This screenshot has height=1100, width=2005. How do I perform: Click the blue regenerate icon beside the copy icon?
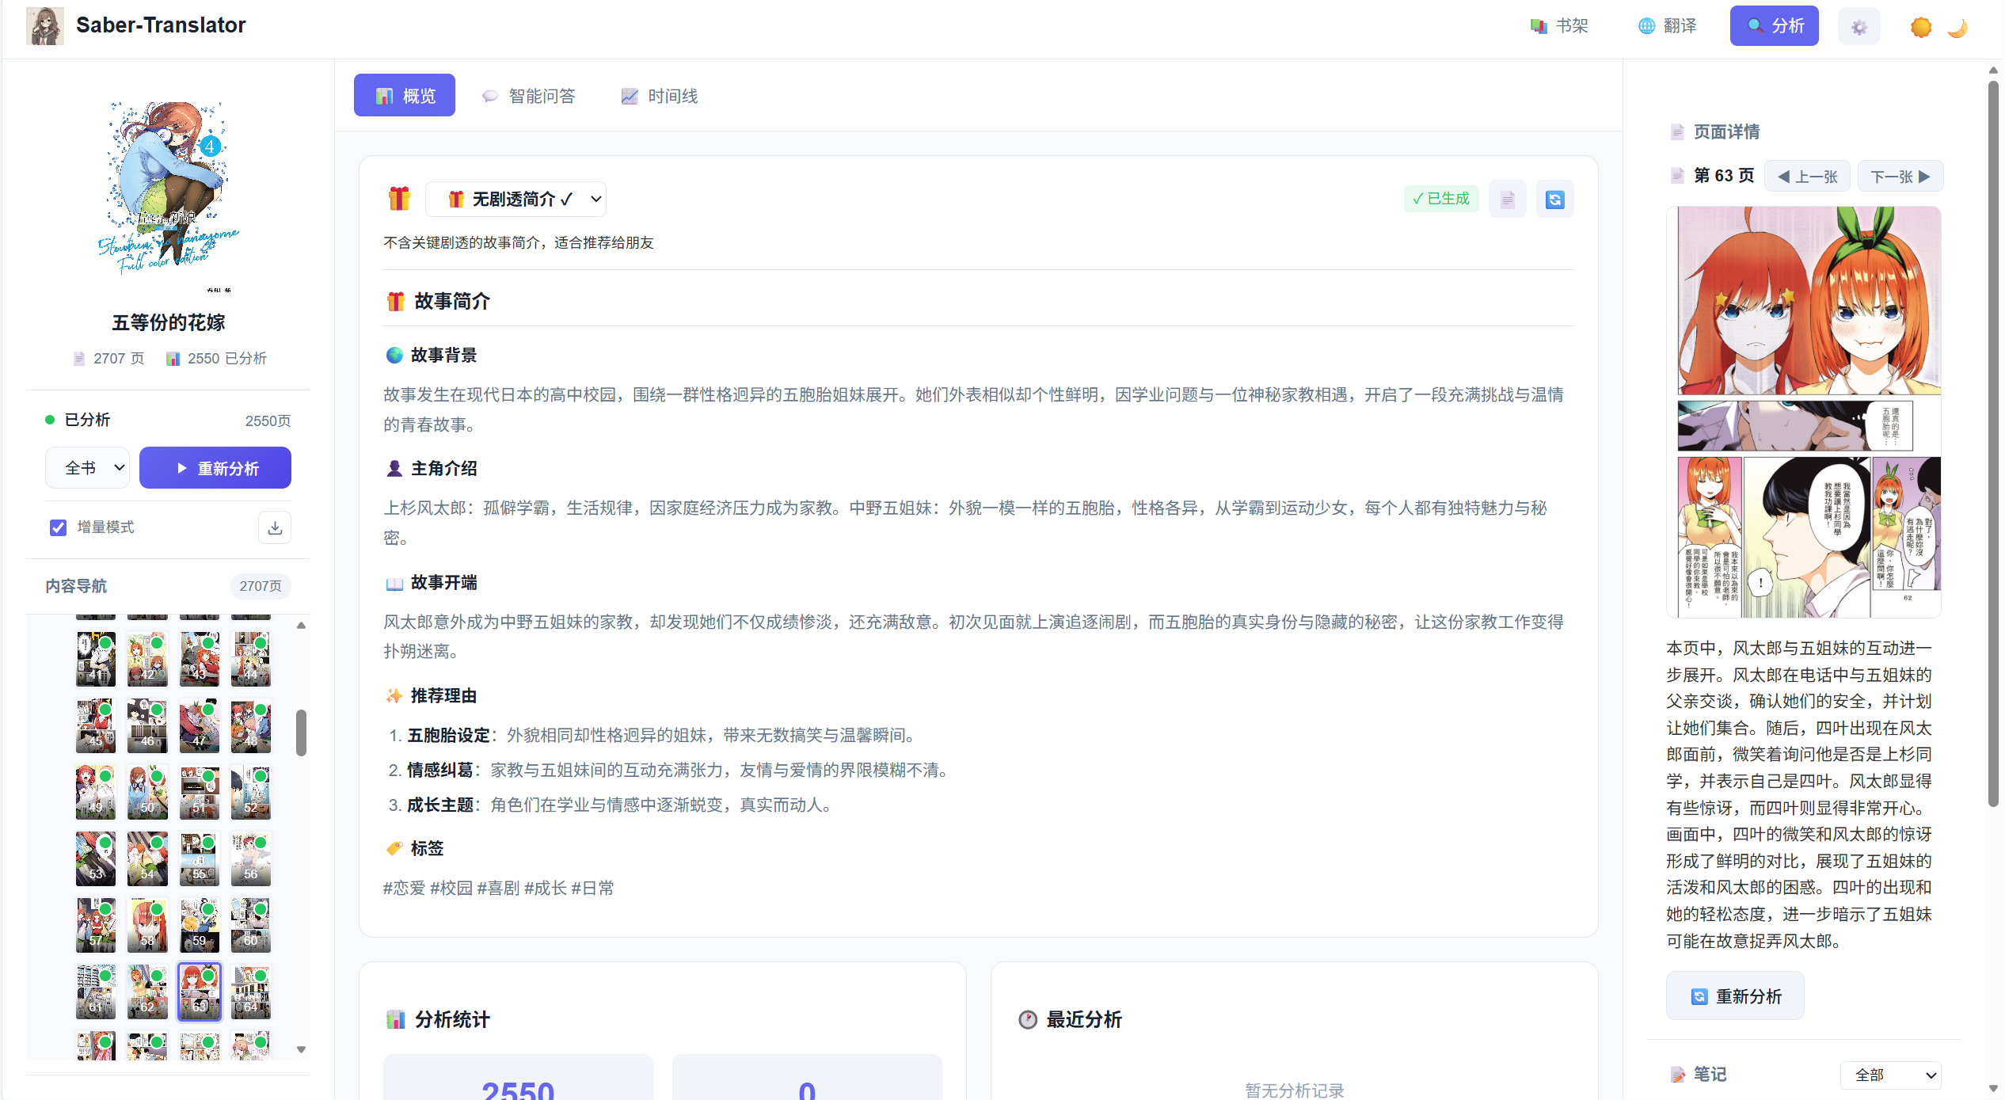click(x=1554, y=199)
